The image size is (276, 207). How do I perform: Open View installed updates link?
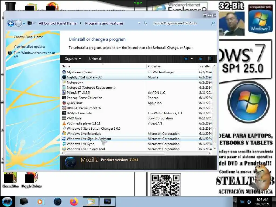coord(29,46)
